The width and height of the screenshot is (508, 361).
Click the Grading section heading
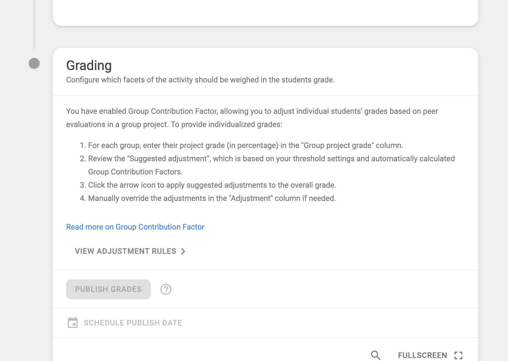pyautogui.click(x=89, y=66)
